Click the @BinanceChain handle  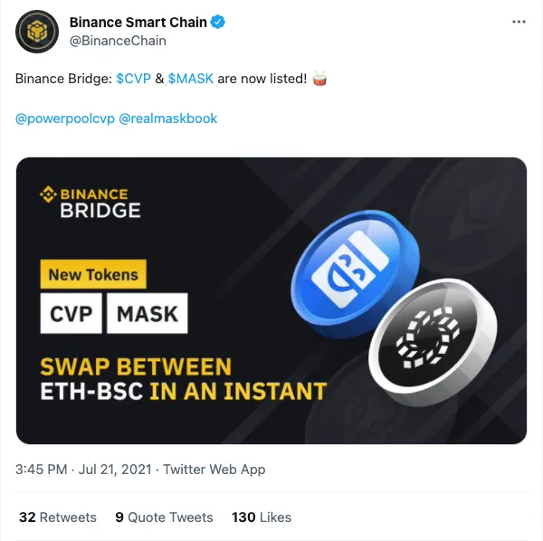118,41
